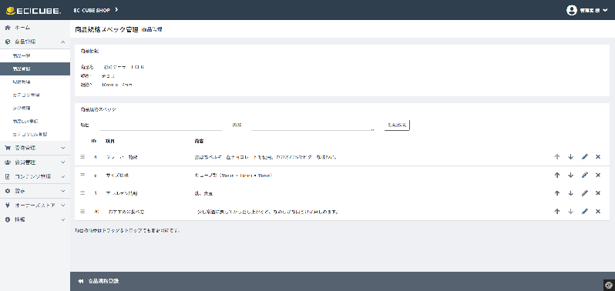Grab the drag handle of サイズ仕様 row
The height and width of the screenshot is (291, 615).
coord(82,175)
